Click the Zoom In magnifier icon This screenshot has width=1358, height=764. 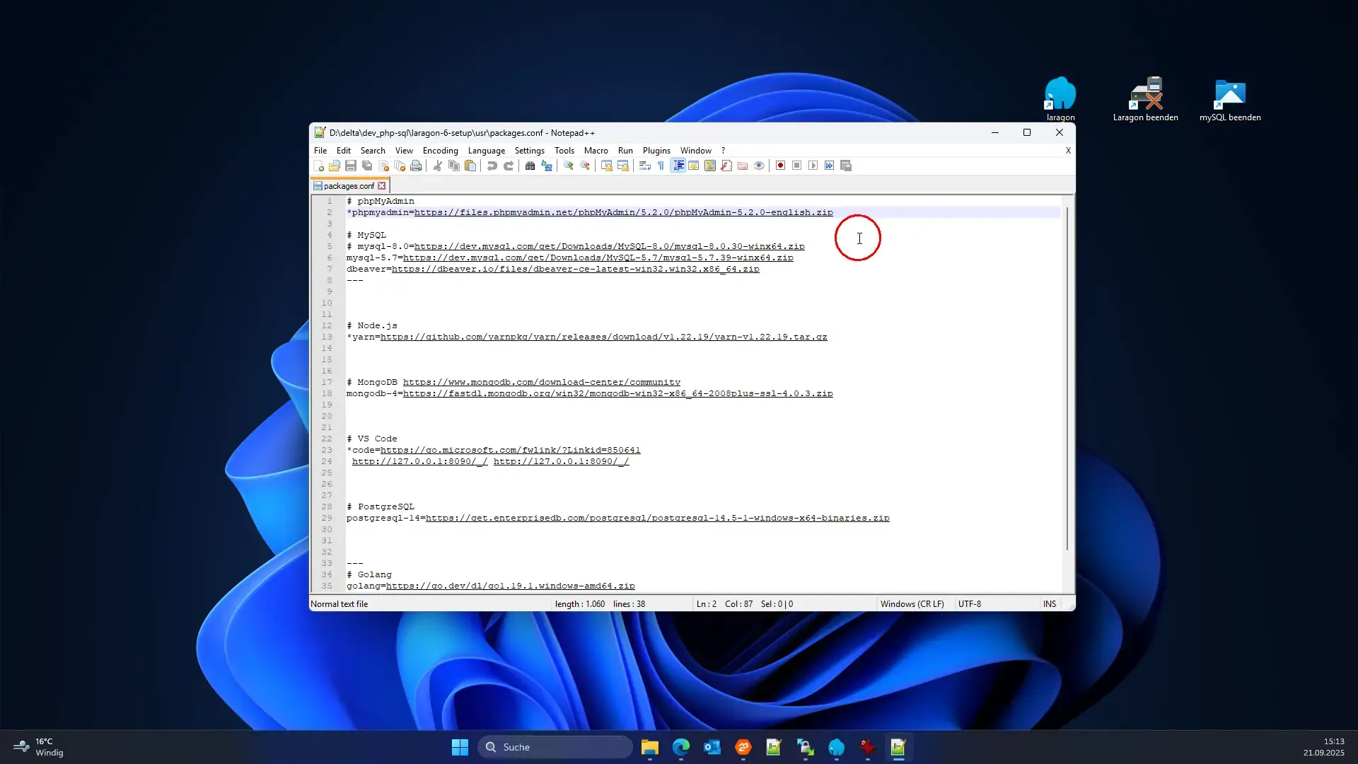tap(568, 166)
